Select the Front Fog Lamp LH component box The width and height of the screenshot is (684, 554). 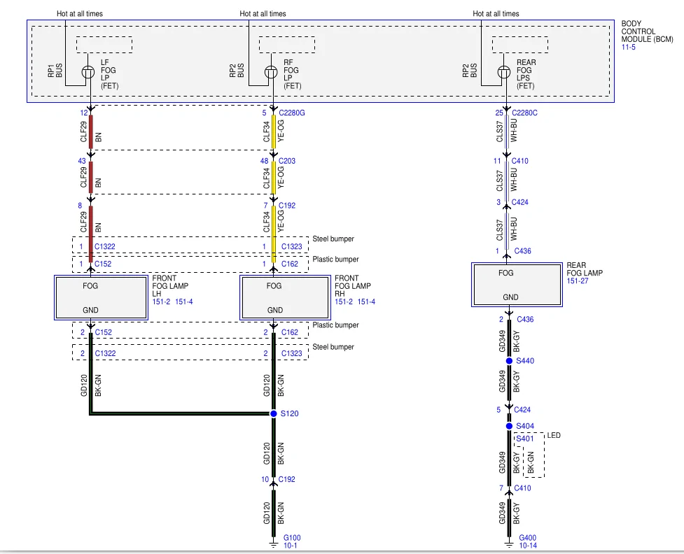click(x=102, y=298)
